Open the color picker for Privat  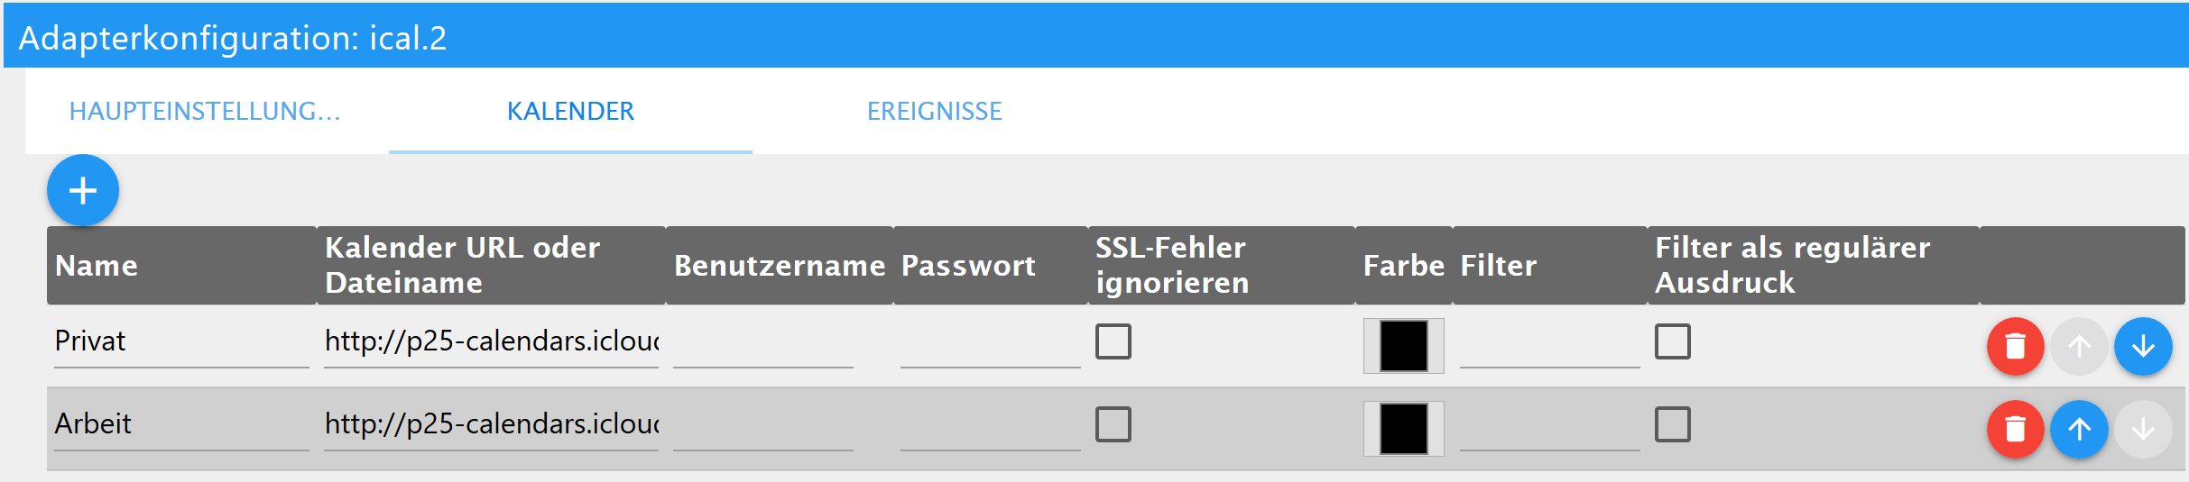(x=1403, y=346)
